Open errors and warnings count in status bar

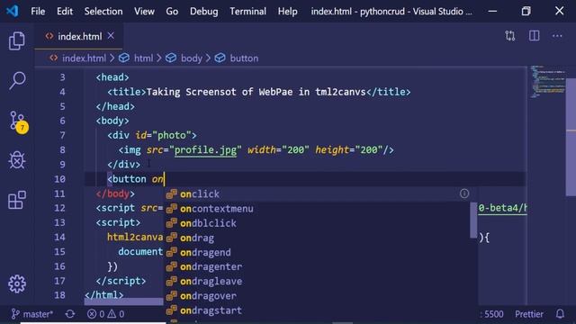106,314
